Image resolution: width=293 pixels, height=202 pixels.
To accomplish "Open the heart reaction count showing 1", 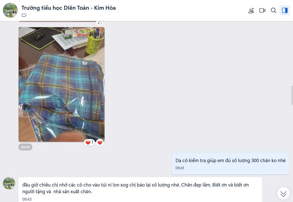I will click(x=90, y=142).
